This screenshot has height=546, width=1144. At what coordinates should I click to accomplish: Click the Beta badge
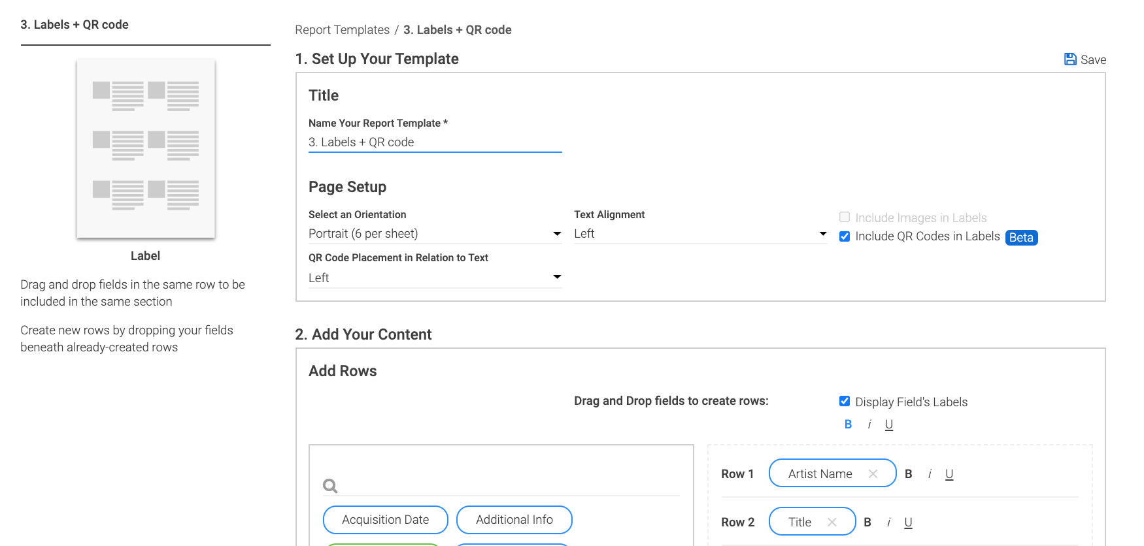click(1021, 238)
